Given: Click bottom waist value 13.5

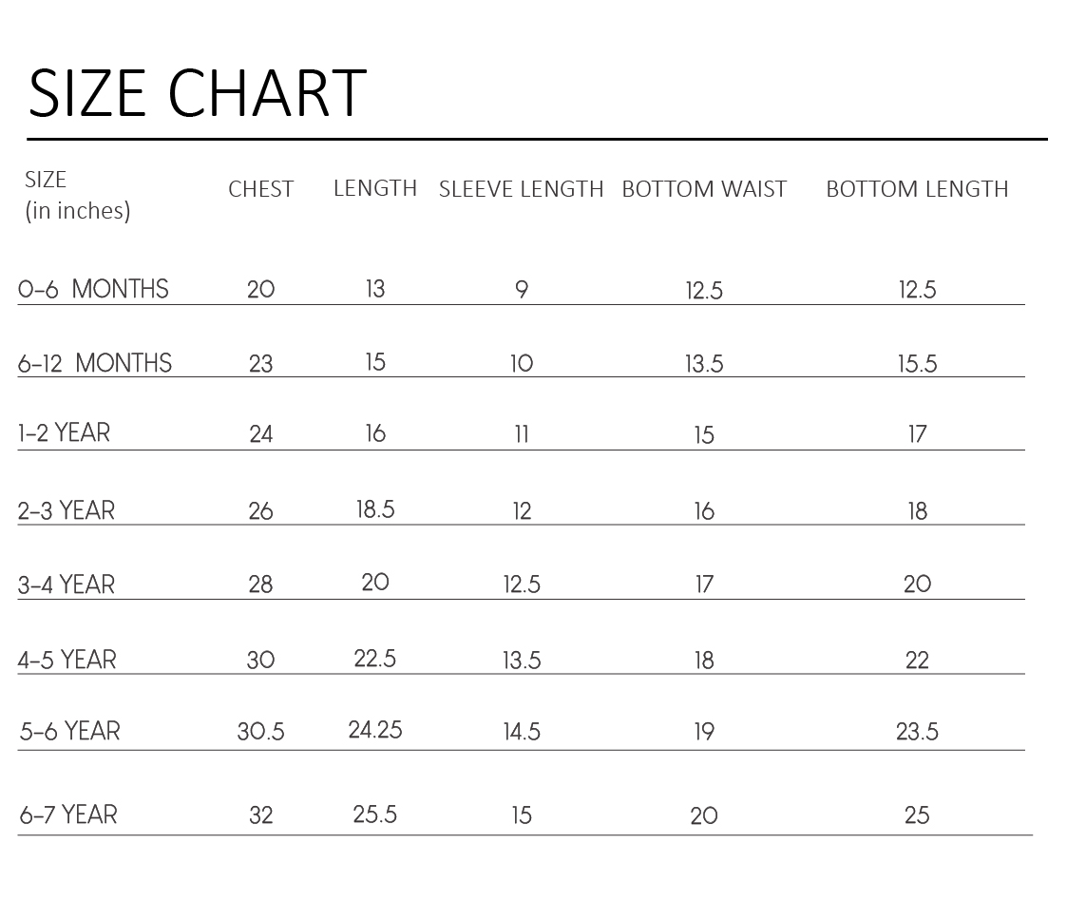Looking at the screenshot, I should (704, 364).
